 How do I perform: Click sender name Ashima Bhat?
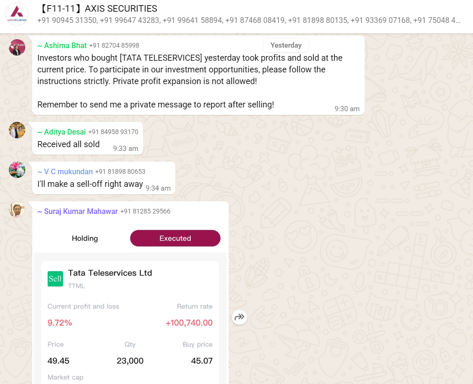(x=62, y=45)
